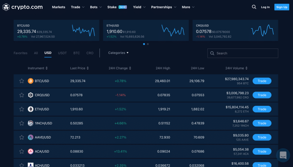This screenshot has height=167, width=293.
Task: Click the Log In link
Action: coord(265,7)
